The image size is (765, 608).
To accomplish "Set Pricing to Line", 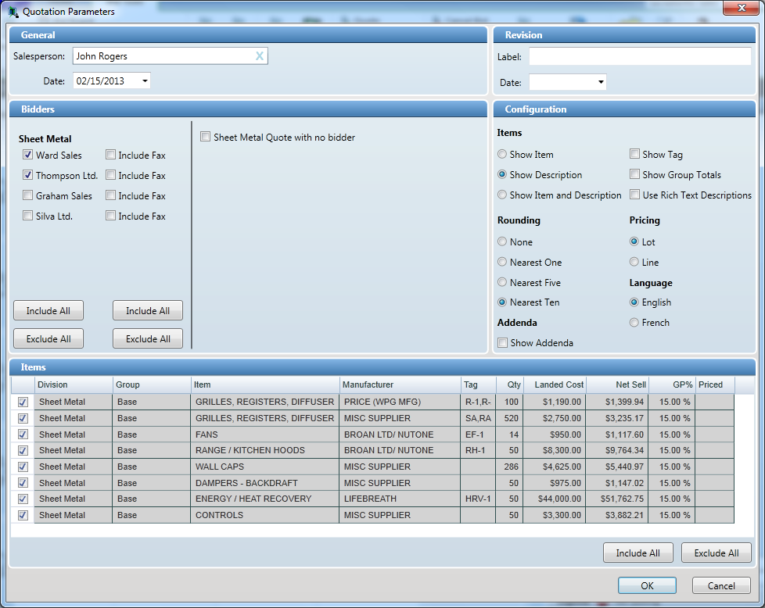I will point(634,263).
